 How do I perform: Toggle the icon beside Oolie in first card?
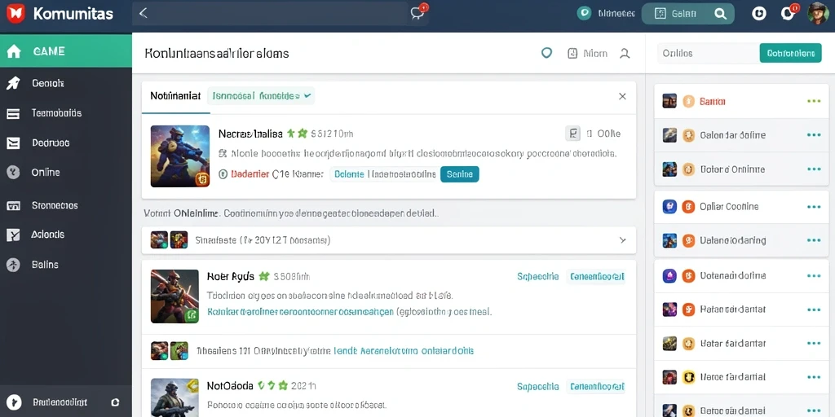tap(572, 134)
